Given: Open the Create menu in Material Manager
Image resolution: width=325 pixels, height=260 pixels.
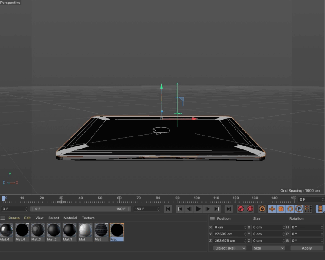Looking at the screenshot, I should 14,218.
